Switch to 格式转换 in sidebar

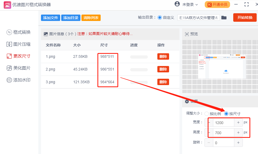point(18,32)
